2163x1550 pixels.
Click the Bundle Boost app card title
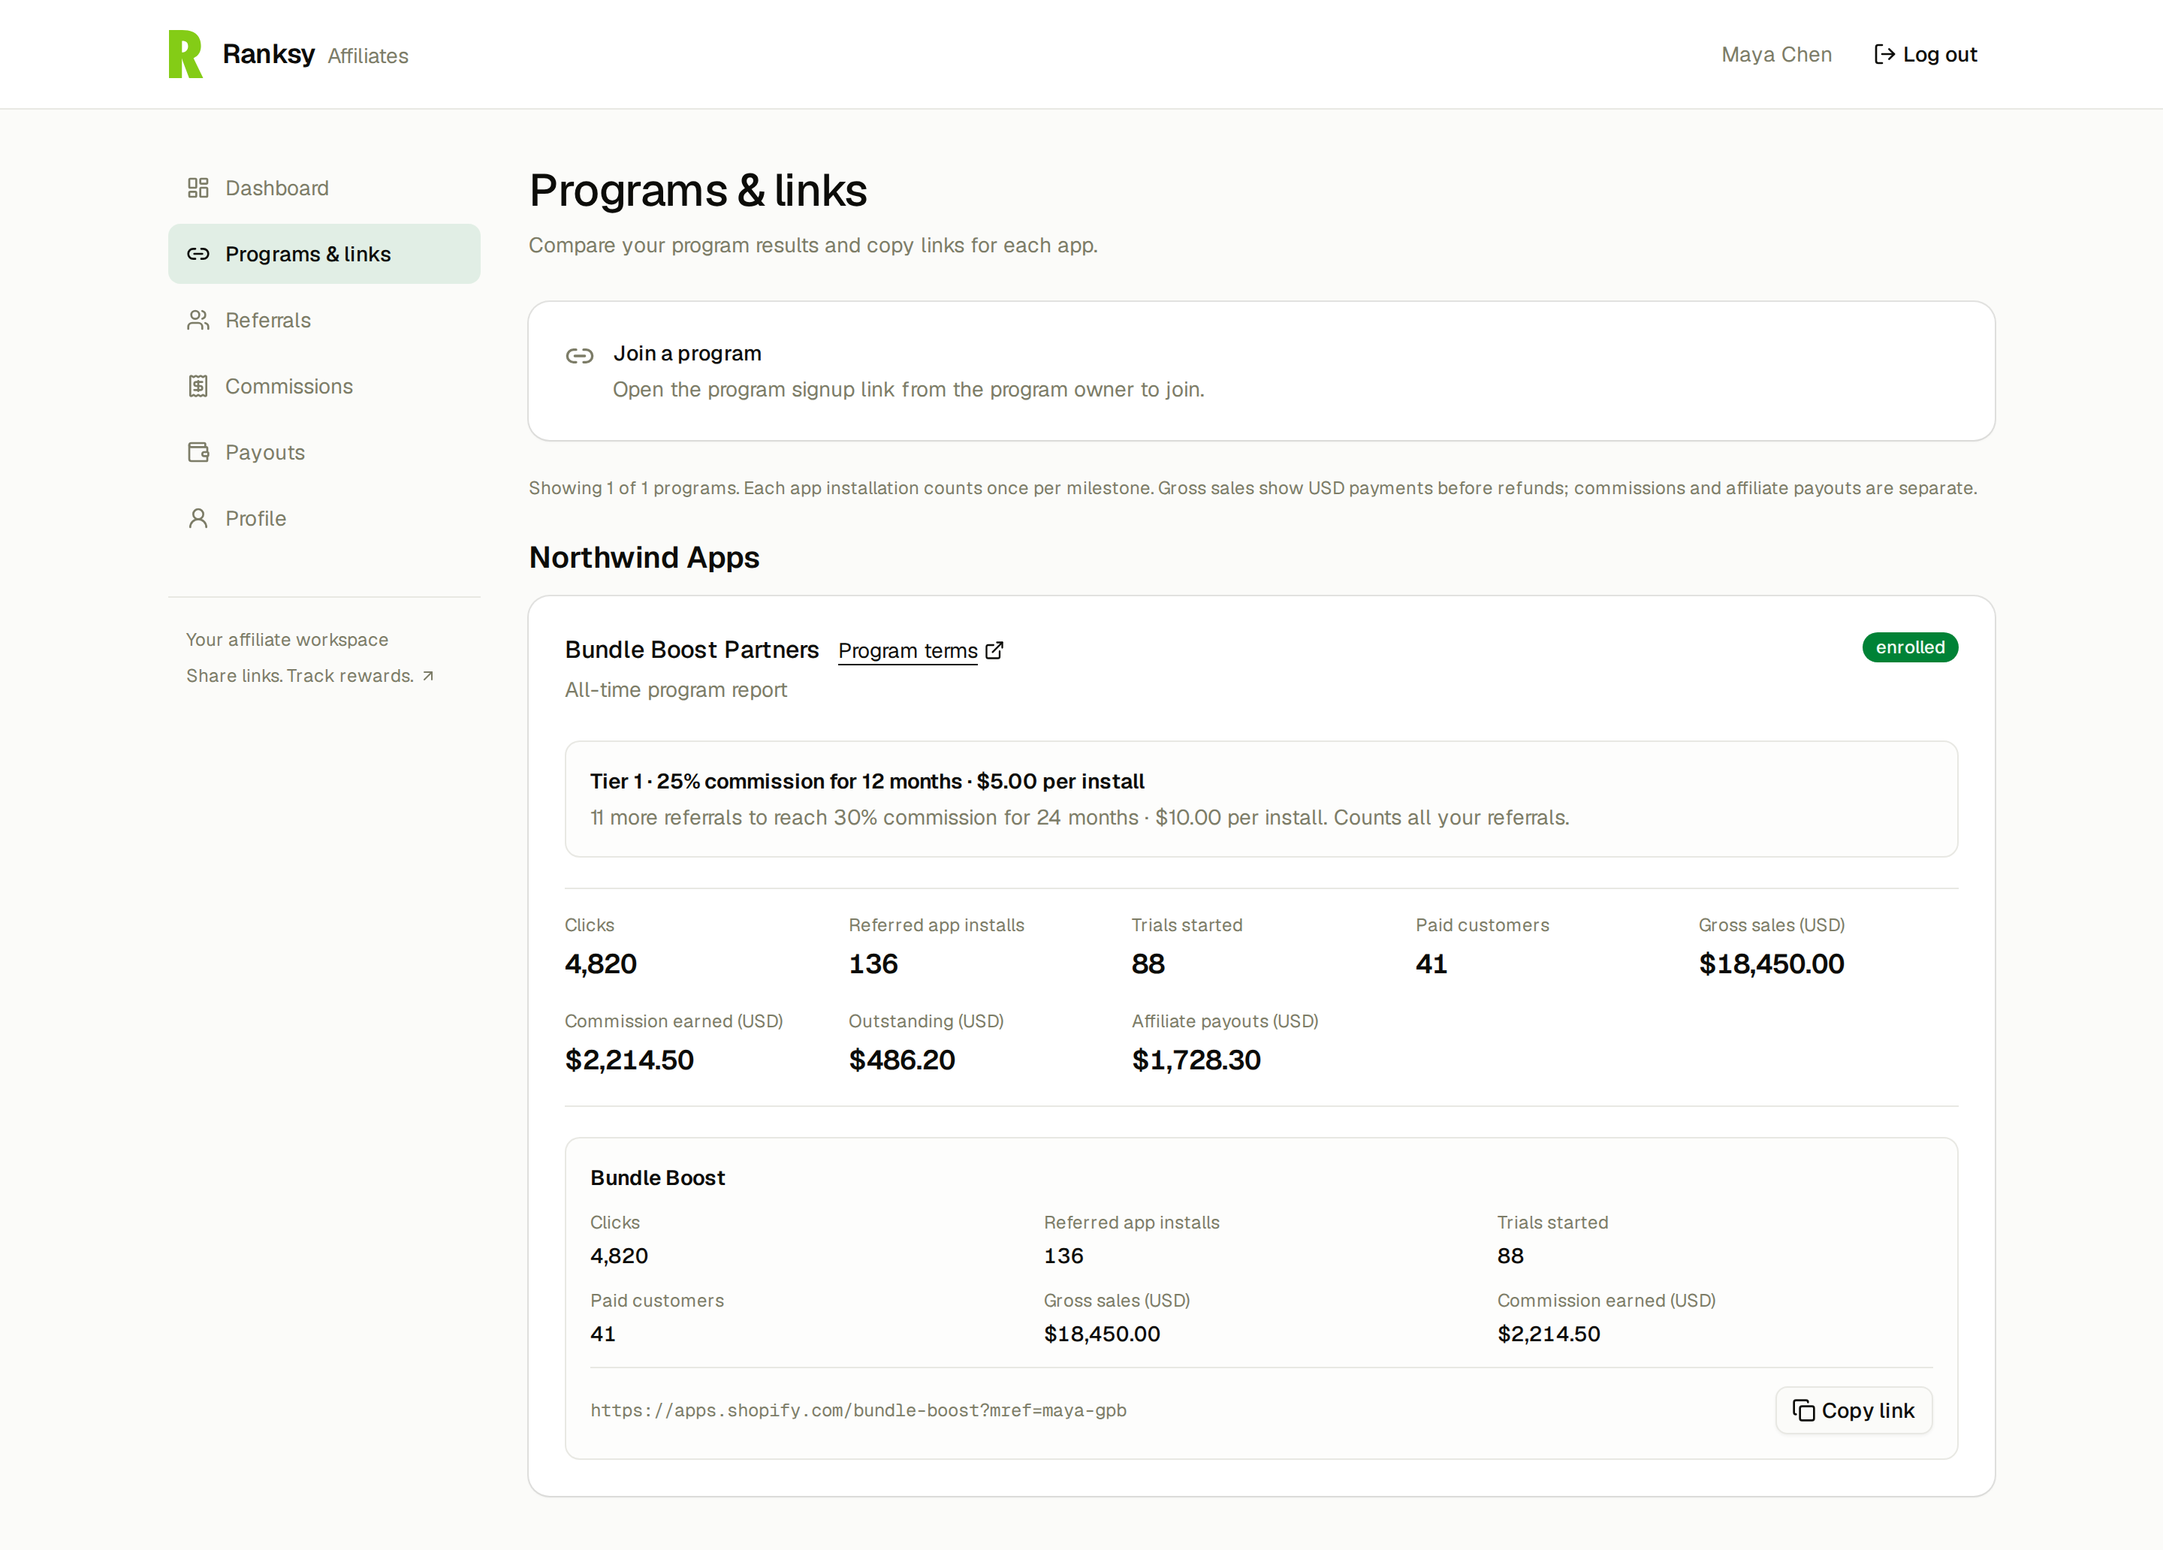click(657, 1178)
